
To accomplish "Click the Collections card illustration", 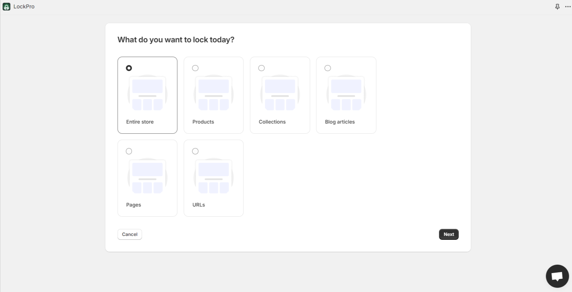I will pyautogui.click(x=280, y=93).
